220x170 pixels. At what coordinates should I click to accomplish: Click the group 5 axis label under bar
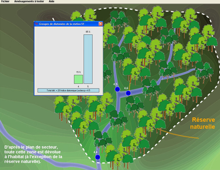(88, 87)
